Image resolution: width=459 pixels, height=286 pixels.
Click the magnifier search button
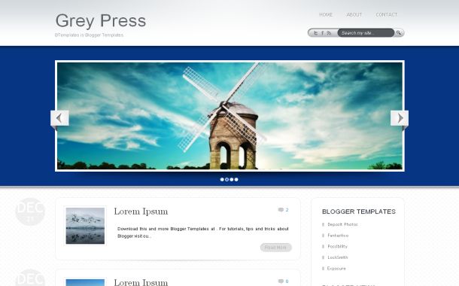(399, 33)
